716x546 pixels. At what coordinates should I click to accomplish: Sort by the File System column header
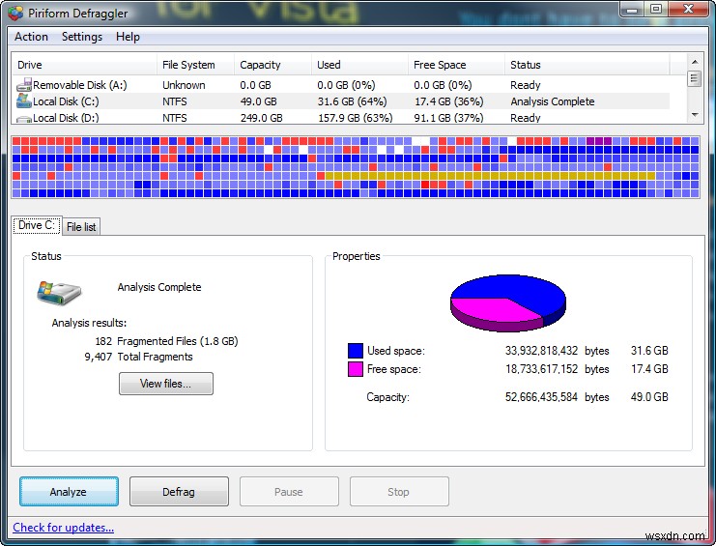click(195, 65)
